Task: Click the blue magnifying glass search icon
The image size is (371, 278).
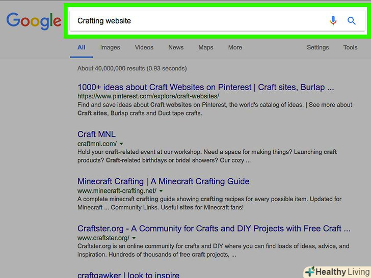Action: [x=352, y=21]
